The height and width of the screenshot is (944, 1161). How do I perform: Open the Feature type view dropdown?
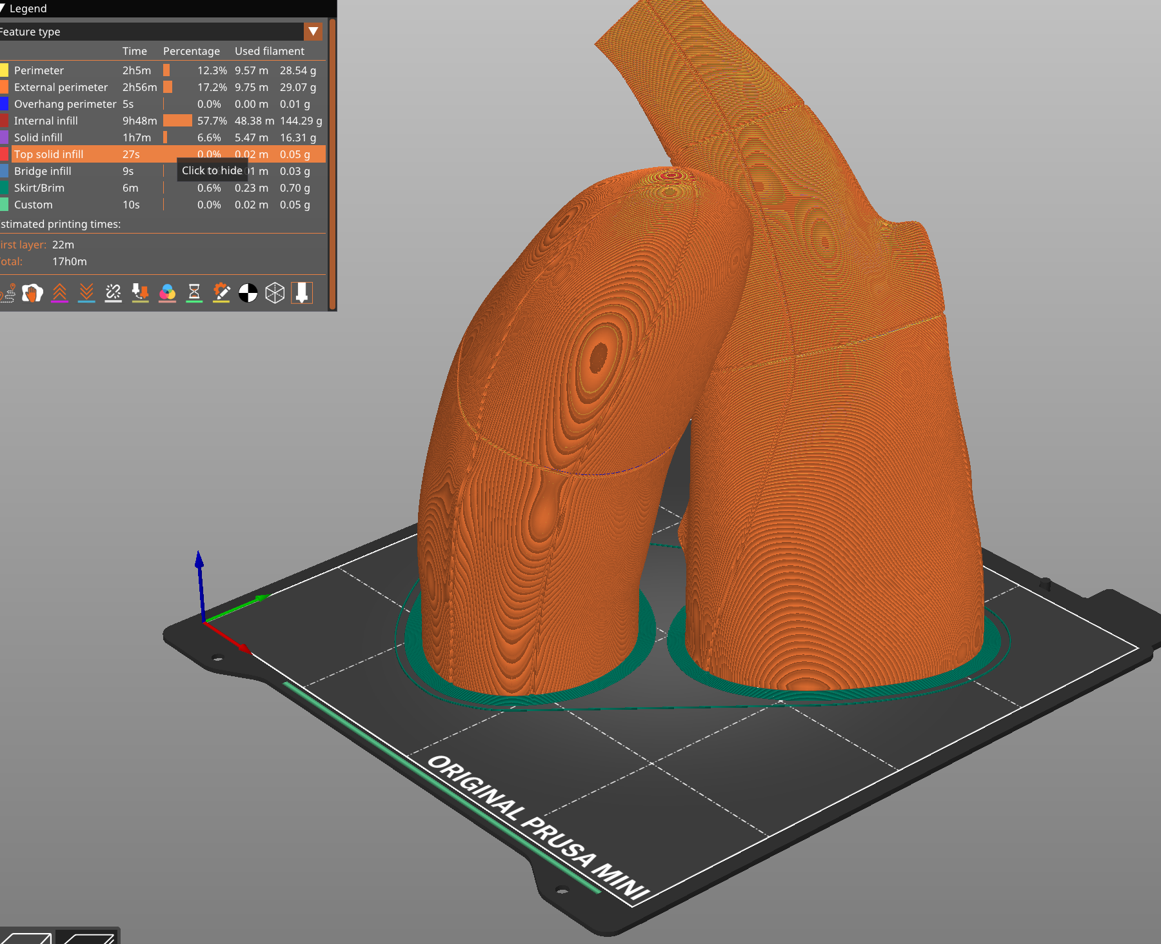point(312,32)
